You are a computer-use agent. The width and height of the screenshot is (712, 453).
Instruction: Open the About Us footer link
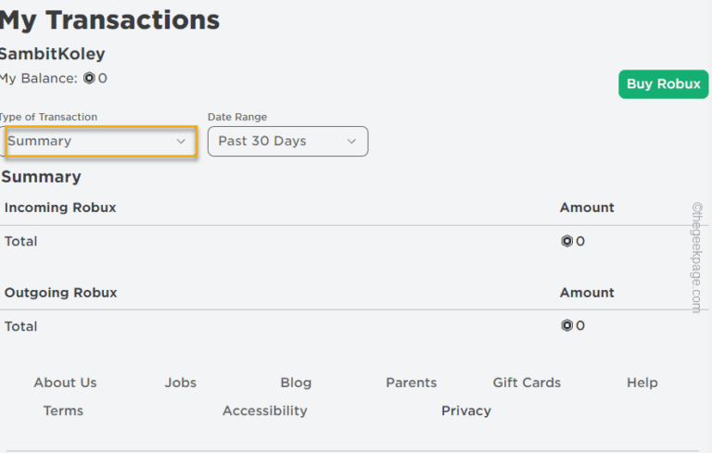click(65, 383)
